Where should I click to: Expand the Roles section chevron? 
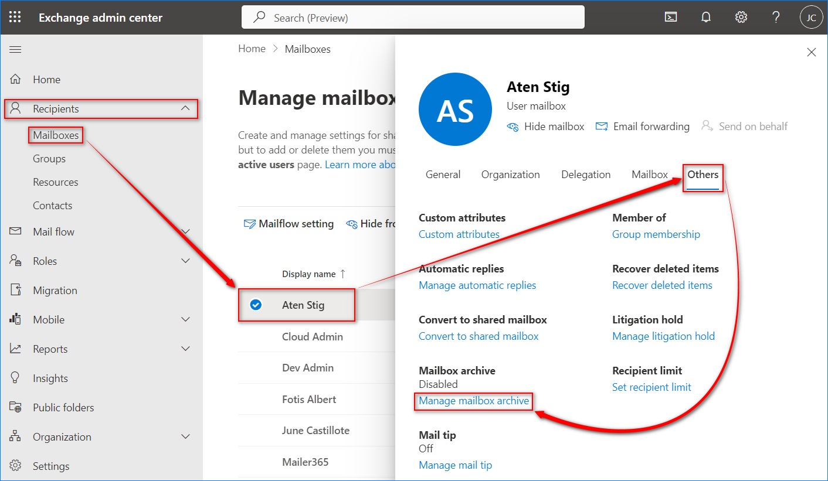point(185,261)
